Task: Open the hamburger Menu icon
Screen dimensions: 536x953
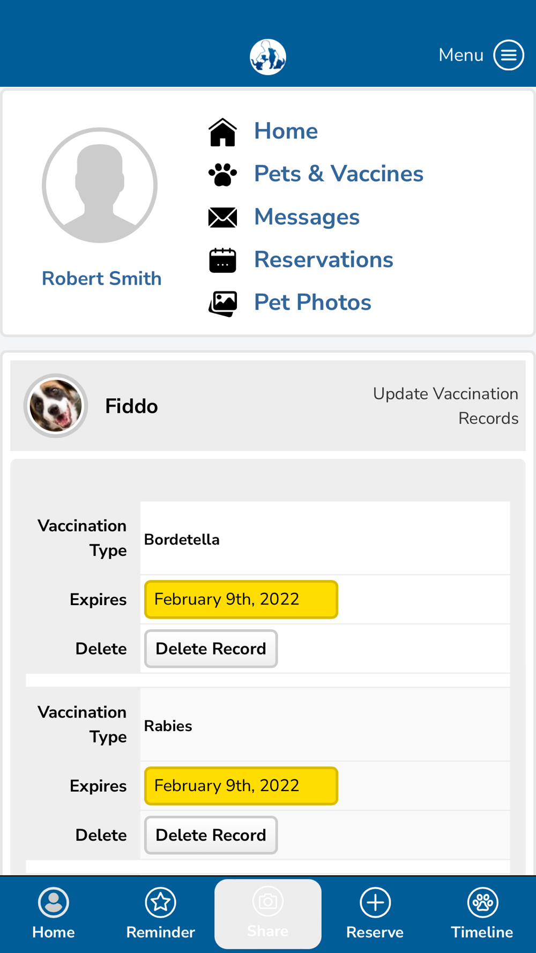Action: click(508, 55)
